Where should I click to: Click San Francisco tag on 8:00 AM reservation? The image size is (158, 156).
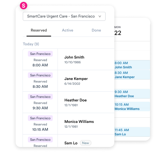point(40,54)
